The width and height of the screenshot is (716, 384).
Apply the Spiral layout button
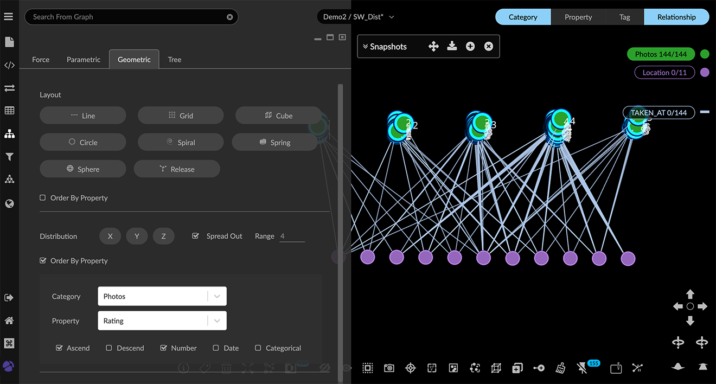(x=181, y=143)
